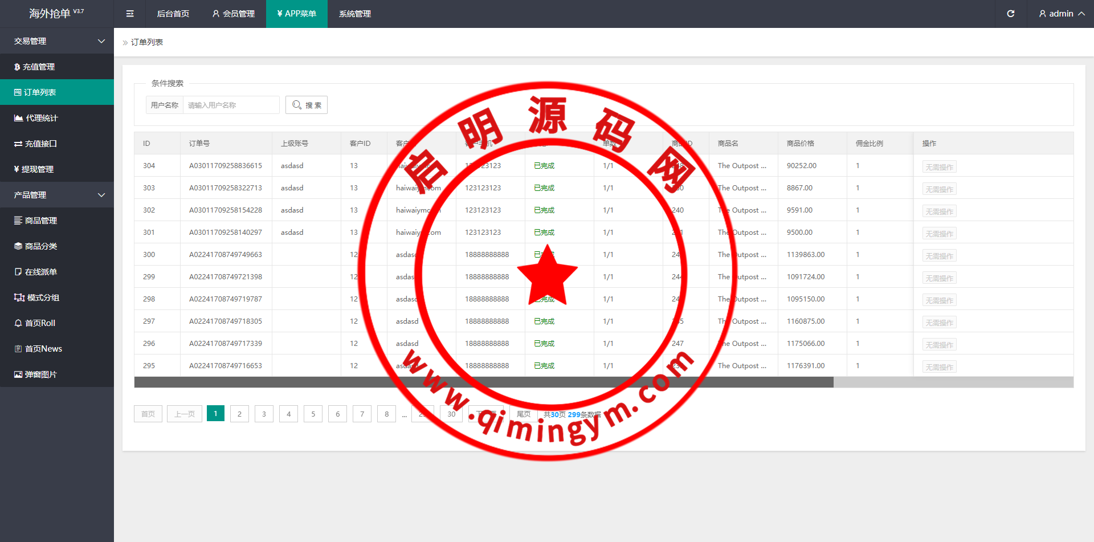Go to page 5 of order list
1094x542 pixels.
(x=313, y=414)
